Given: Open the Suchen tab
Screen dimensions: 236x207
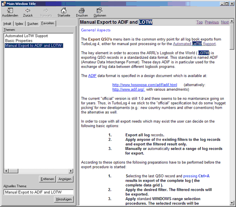Looking at the screenshot, I should click(x=33, y=24).
